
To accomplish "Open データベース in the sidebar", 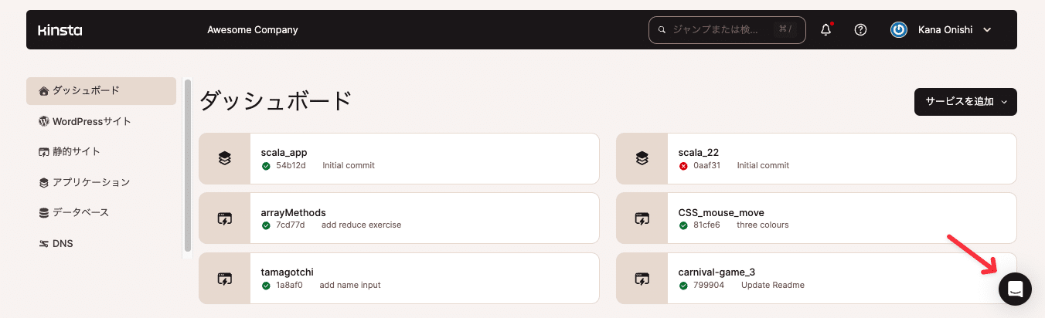I will coord(80,213).
